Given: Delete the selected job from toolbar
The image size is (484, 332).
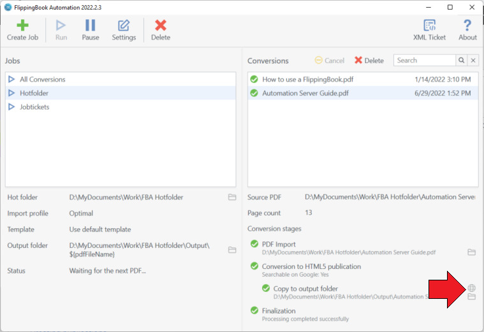Looking at the screenshot, I should pyautogui.click(x=161, y=30).
